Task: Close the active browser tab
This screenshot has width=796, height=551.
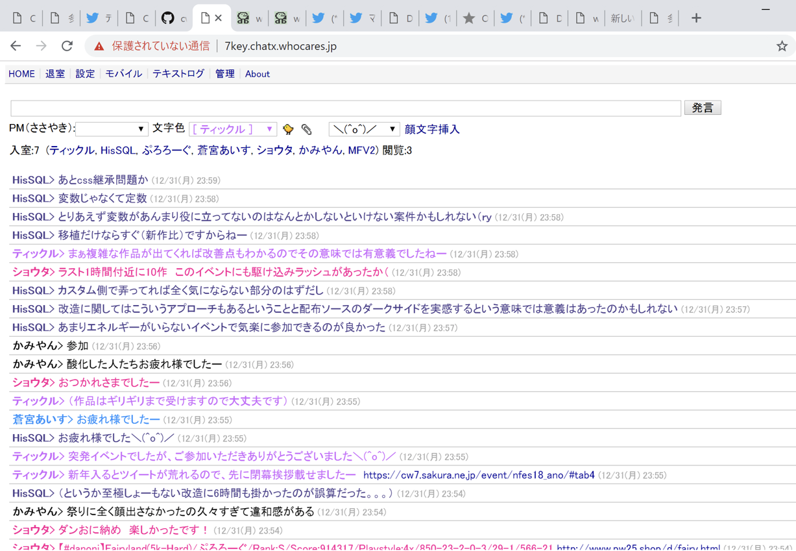Action: [219, 18]
